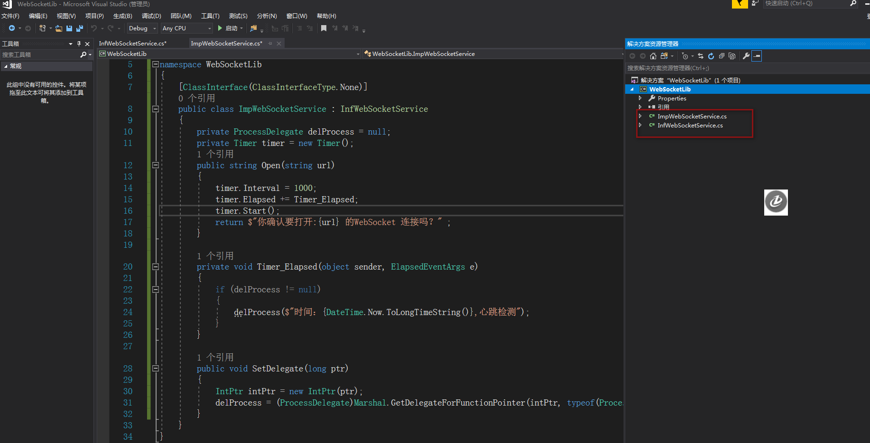Open the Any CPU platform dropdown
Viewport: 870px width, 443px height.
click(187, 28)
